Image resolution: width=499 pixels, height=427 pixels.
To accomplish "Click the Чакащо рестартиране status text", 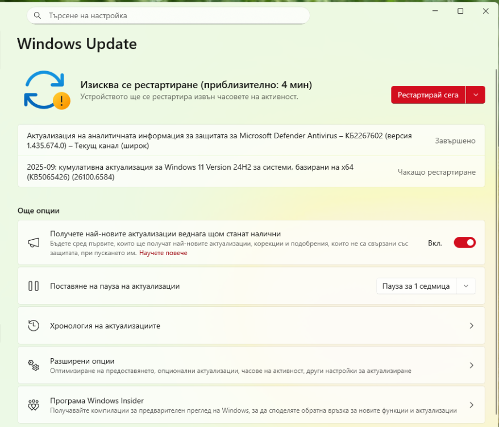I will [x=436, y=172].
